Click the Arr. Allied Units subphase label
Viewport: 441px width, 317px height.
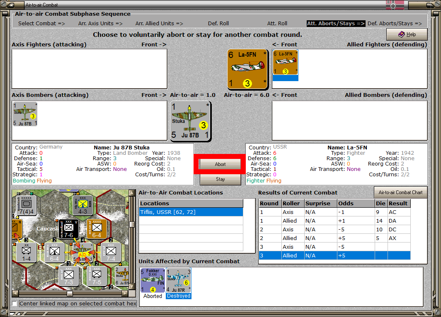[x=159, y=24]
